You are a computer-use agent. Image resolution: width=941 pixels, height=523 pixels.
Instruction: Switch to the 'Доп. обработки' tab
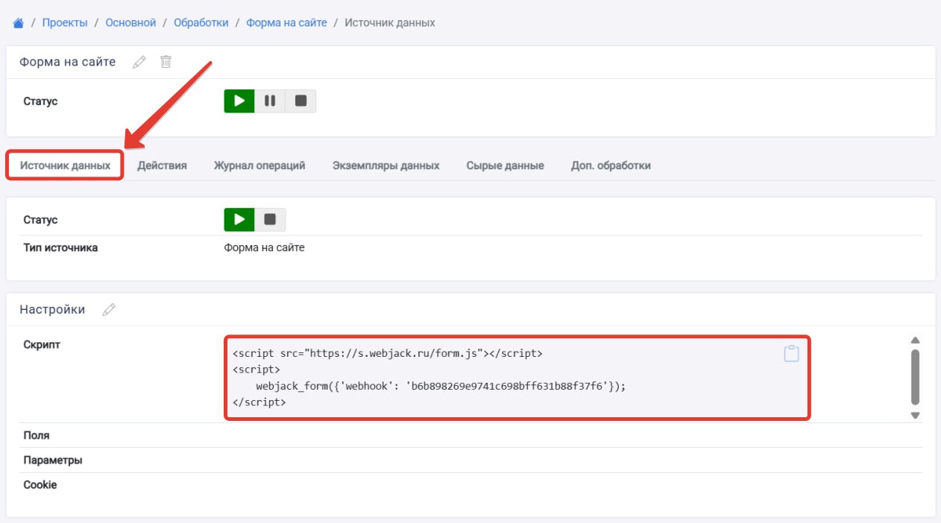click(611, 165)
